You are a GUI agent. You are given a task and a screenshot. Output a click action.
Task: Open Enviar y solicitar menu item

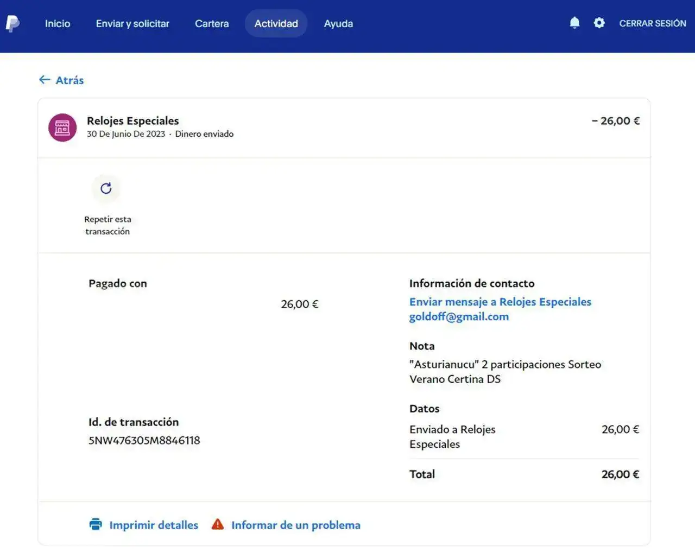coord(132,23)
